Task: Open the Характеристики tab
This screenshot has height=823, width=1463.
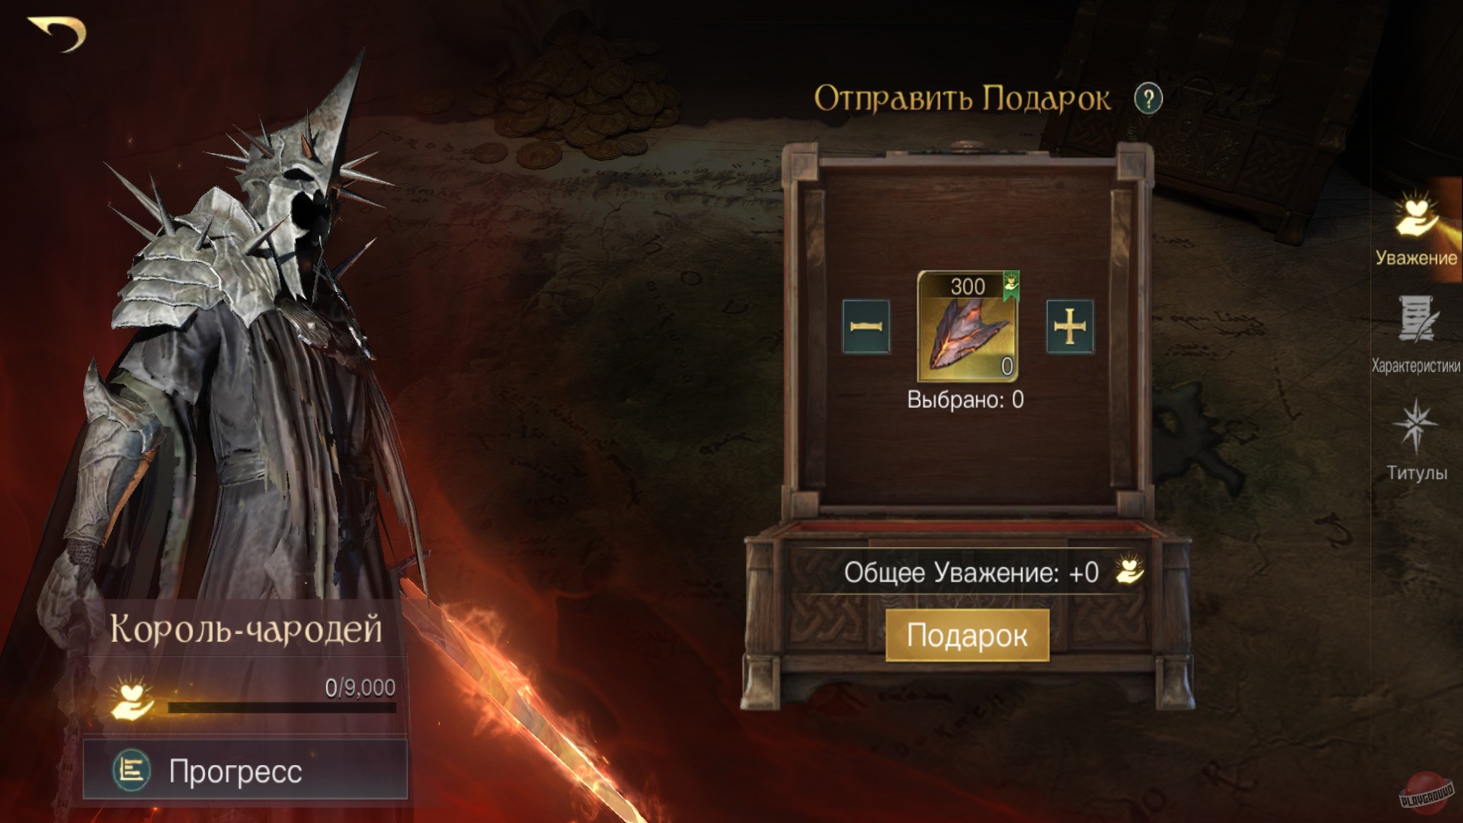Action: [x=1417, y=335]
